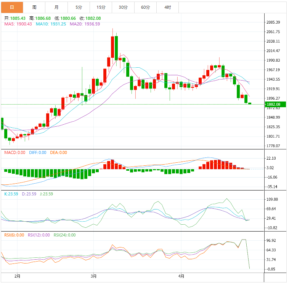Image resolution: width=289 pixels, height=284 pixels.
Task: Click the 1943.55 price axis label
Action: click(x=273, y=79)
